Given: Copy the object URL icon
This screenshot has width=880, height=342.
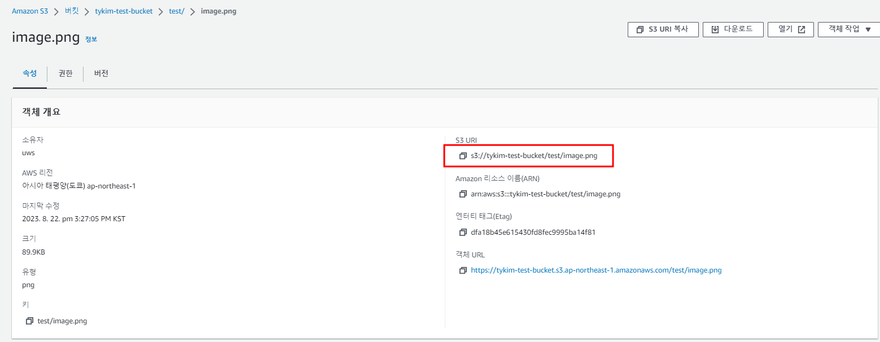Looking at the screenshot, I should pyautogui.click(x=463, y=270).
